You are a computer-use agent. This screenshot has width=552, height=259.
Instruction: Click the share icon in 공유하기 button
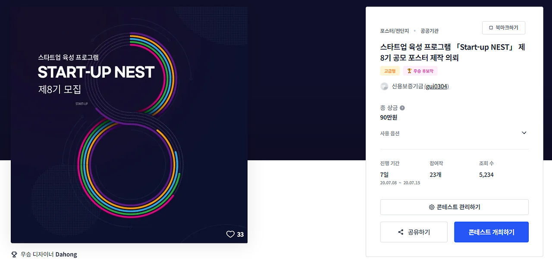click(x=401, y=232)
